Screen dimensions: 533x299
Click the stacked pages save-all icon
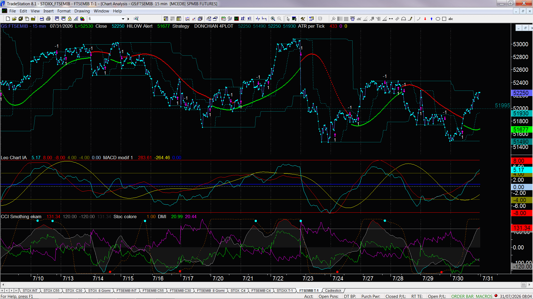(21, 19)
